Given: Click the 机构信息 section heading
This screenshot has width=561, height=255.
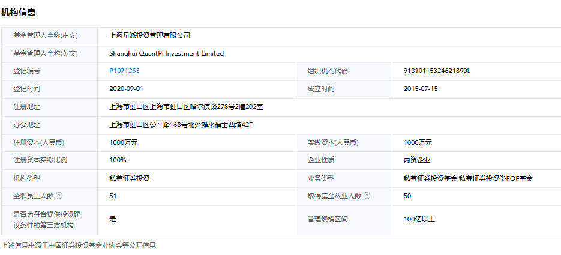Looking at the screenshot, I should (x=19, y=12).
